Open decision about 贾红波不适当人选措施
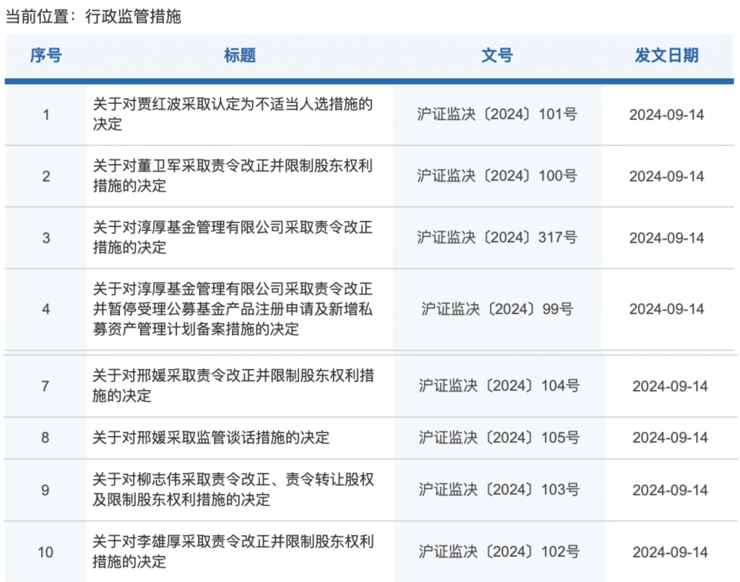The image size is (740, 582). tap(233, 114)
